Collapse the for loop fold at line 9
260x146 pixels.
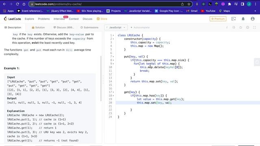click(113, 64)
